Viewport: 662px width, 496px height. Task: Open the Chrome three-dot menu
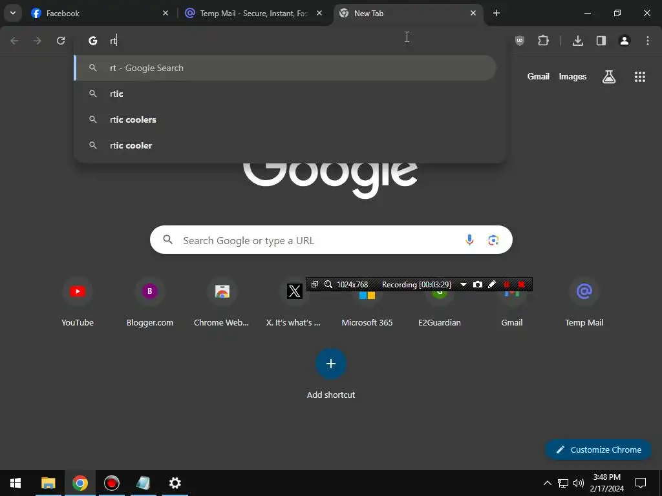648,41
